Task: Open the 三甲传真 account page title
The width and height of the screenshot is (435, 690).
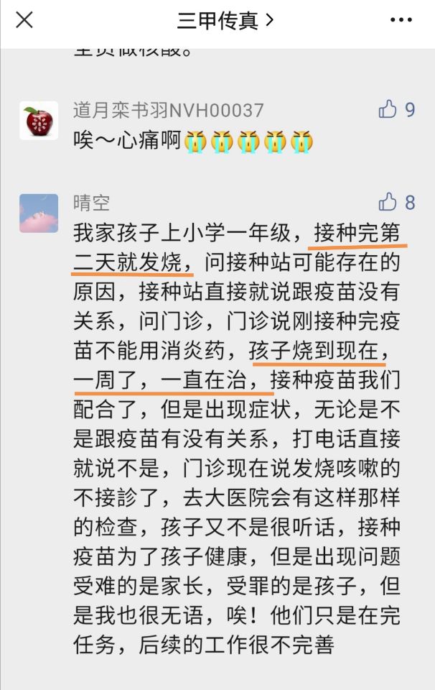Action: pos(217,20)
